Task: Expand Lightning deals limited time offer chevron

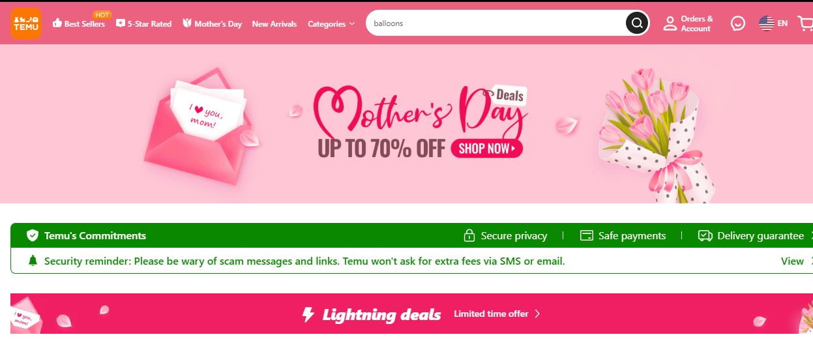Action: pos(537,314)
